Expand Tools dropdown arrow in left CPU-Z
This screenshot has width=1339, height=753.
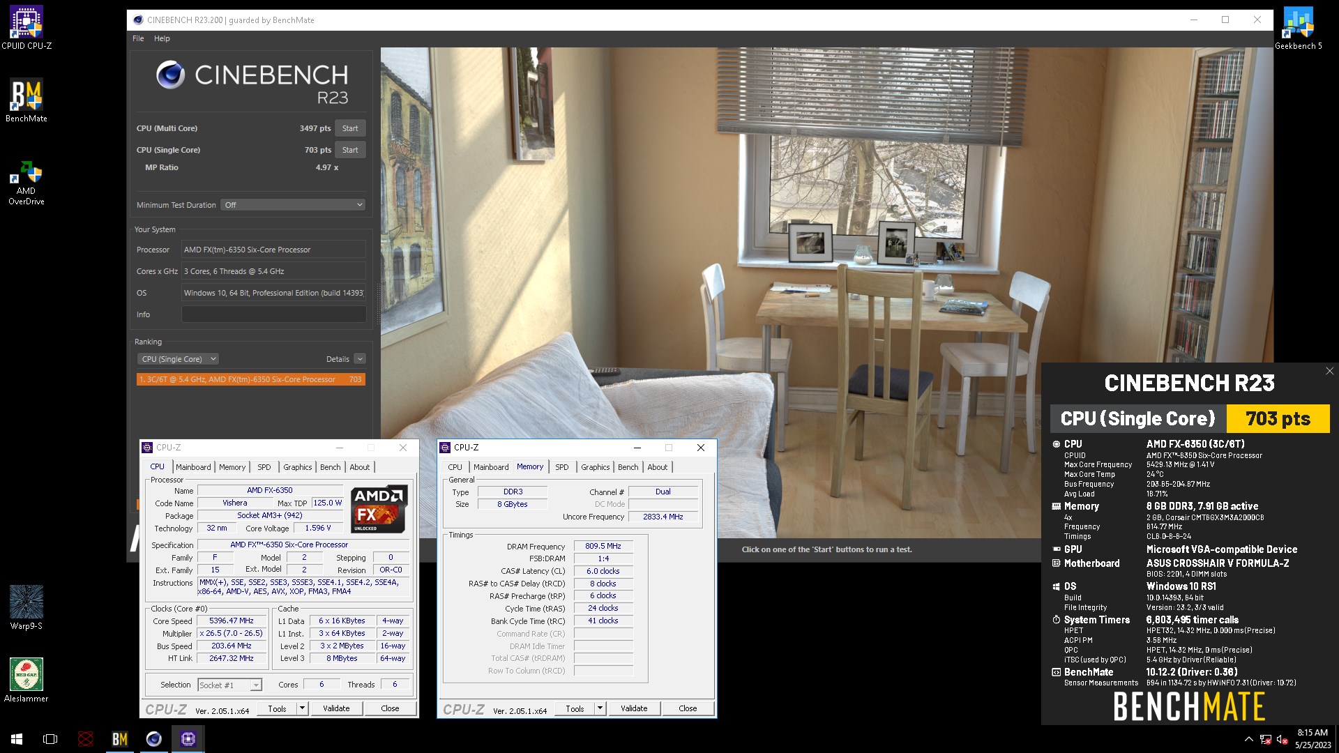[302, 708]
